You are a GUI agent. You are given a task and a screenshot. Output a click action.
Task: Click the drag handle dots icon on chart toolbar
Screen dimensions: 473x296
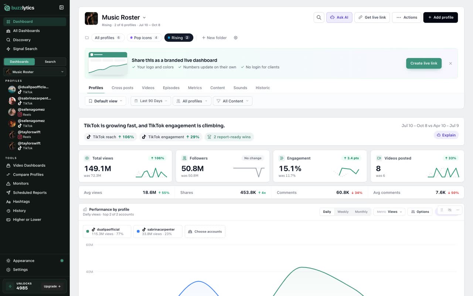442,210
